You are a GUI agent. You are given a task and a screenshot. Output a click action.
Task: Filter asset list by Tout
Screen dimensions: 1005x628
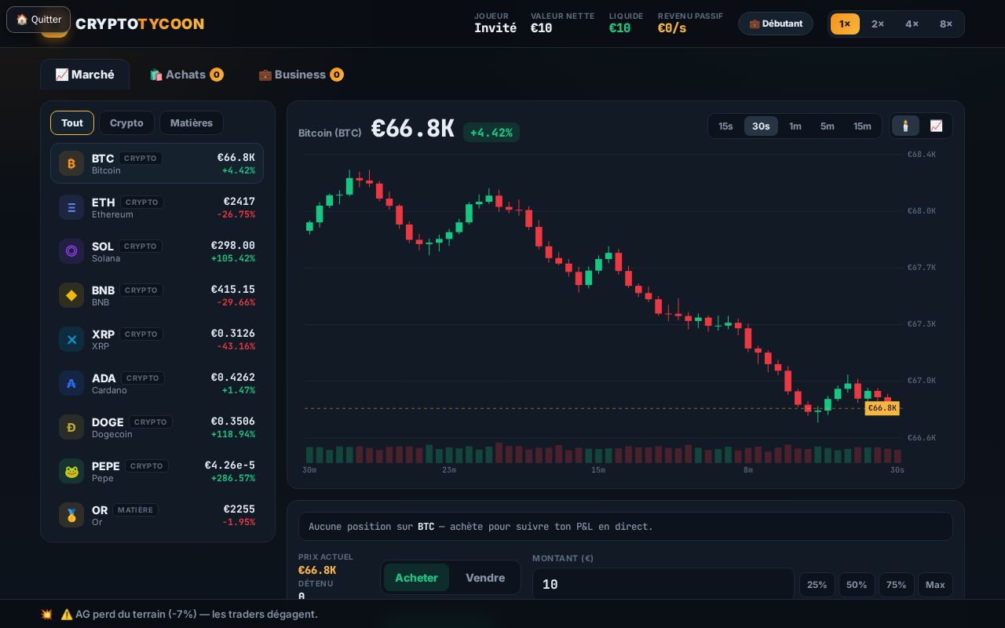(x=72, y=122)
